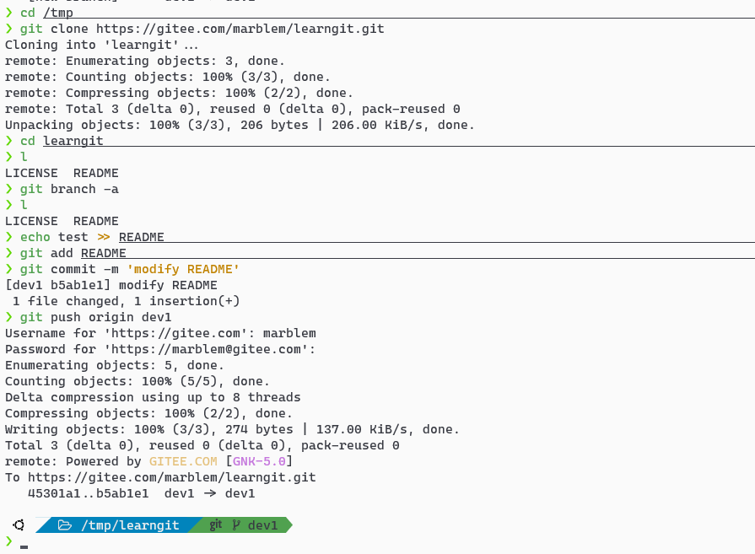The width and height of the screenshot is (755, 554).
Task: Click the dev1 branch name in prompt
Action: [x=262, y=525]
